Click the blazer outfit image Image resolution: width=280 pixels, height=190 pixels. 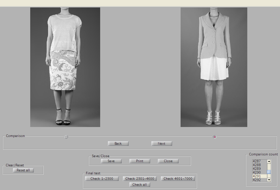coord(214,67)
